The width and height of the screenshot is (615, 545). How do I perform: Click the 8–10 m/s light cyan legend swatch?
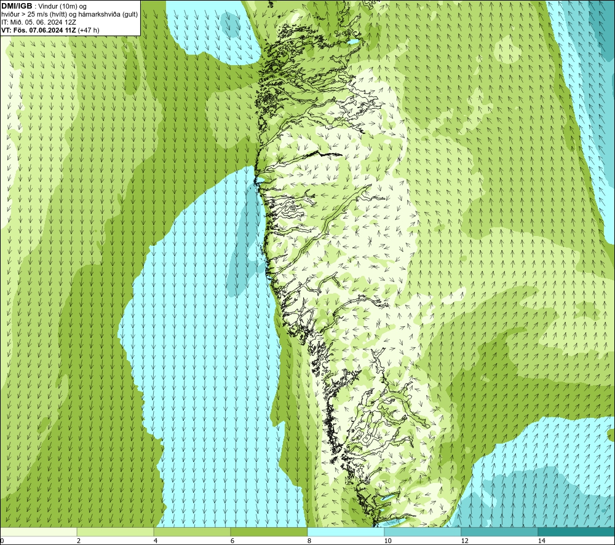(x=346, y=531)
